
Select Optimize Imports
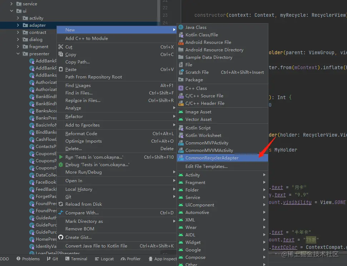117,141
